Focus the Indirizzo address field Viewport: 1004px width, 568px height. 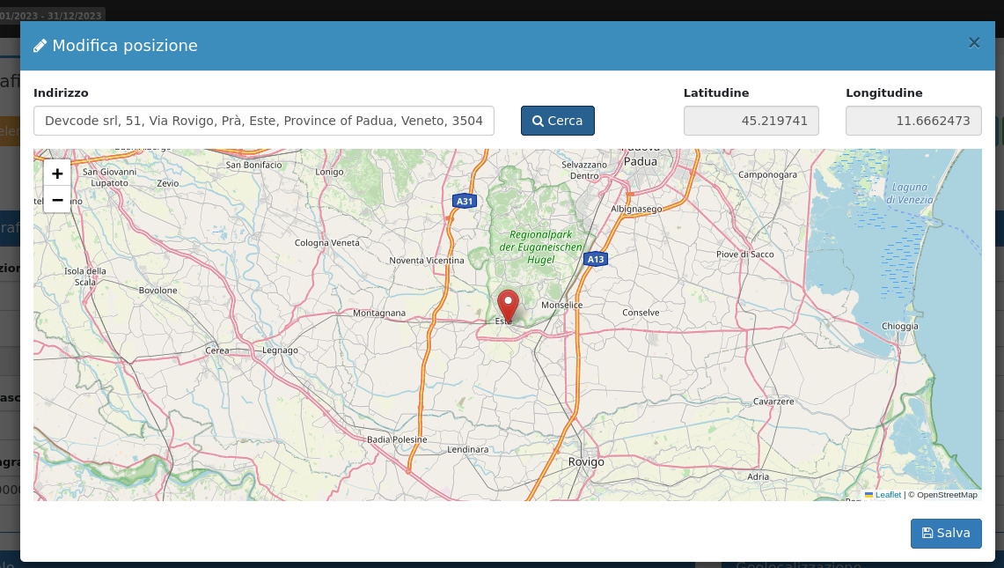[264, 121]
